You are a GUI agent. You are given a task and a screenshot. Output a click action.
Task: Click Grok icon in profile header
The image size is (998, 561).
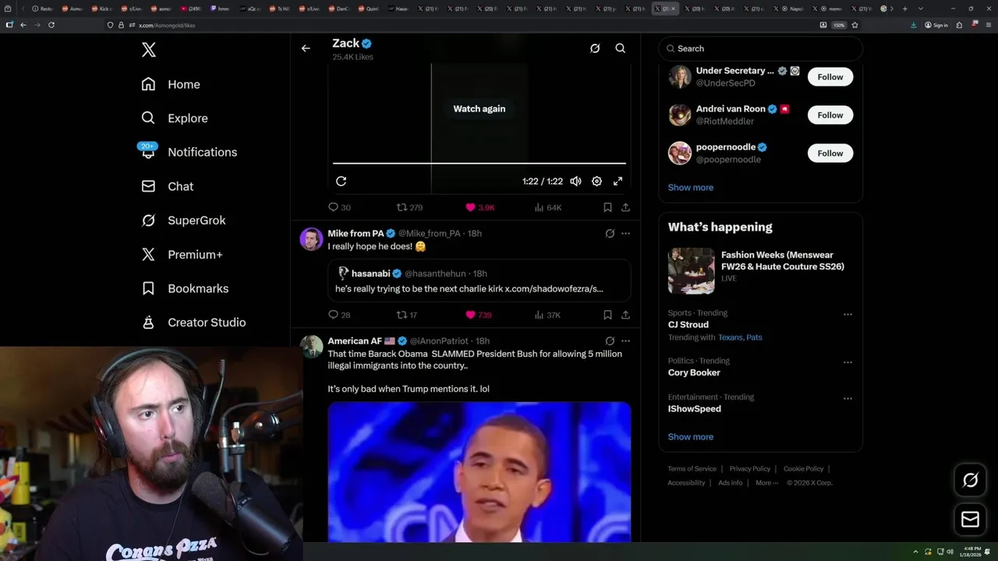(595, 48)
